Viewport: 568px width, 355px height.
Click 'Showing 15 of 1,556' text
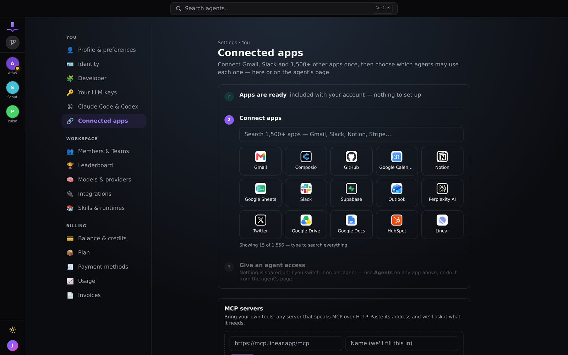click(262, 245)
